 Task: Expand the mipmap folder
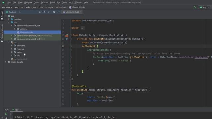pyautogui.click(x=12, y=49)
